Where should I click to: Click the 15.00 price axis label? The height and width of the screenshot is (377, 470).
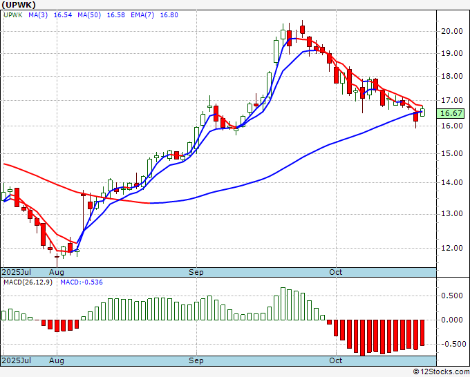click(452, 153)
